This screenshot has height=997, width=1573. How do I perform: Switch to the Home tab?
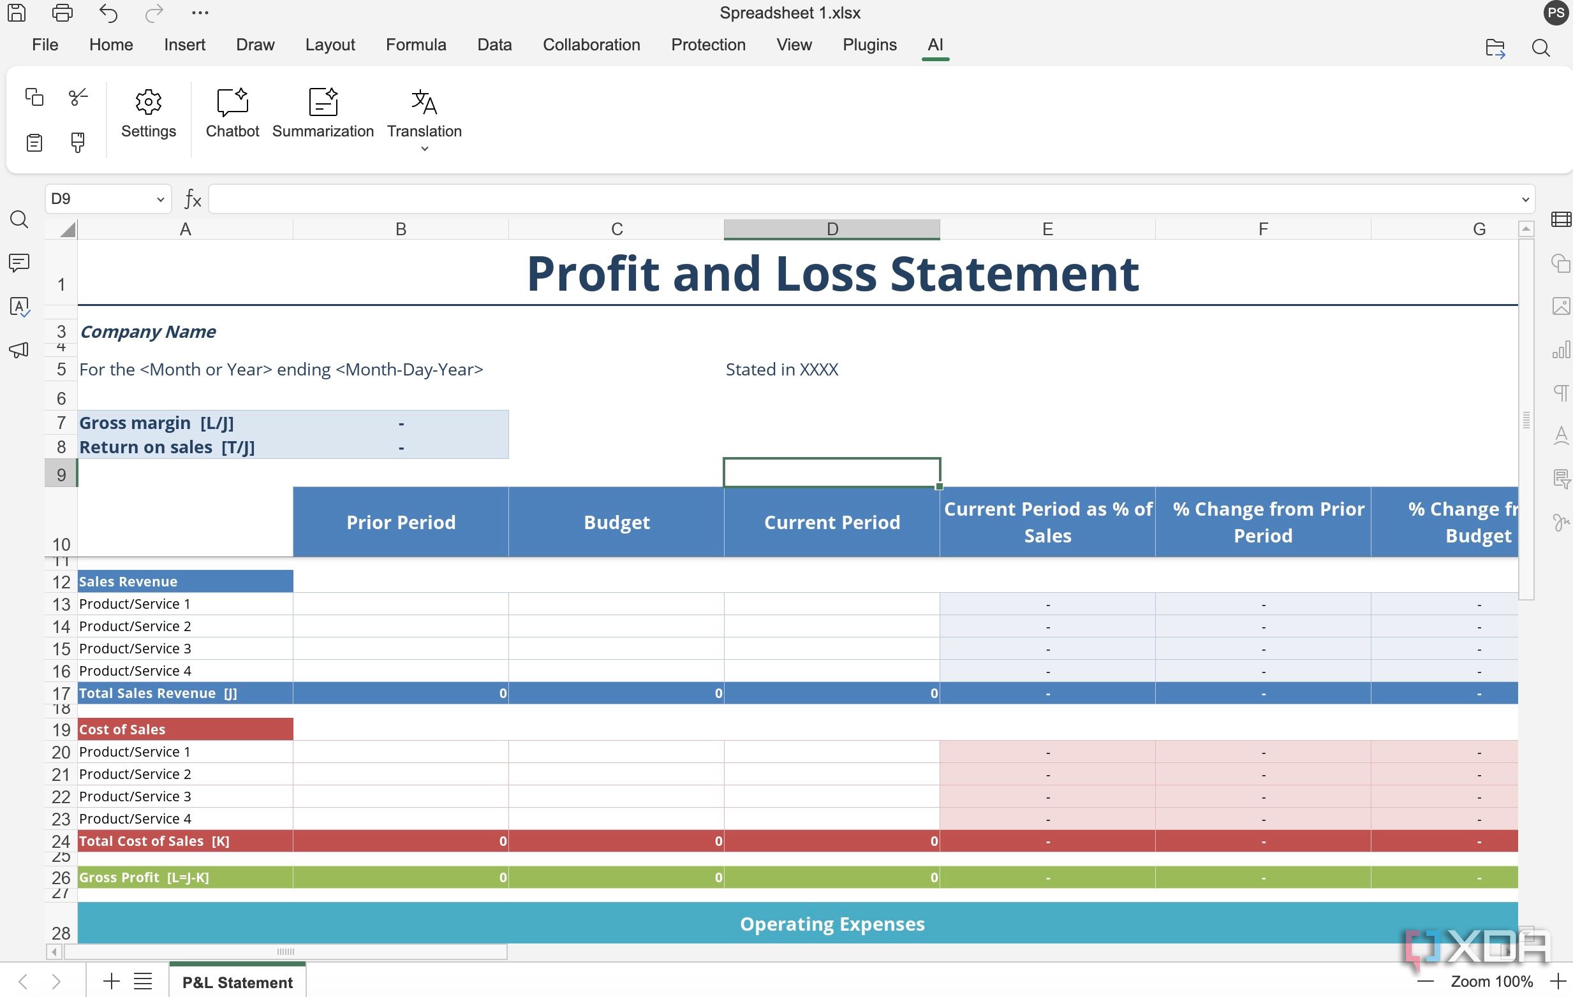111,45
